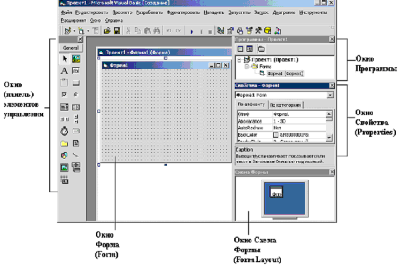The image size is (401, 266).
Task: Select the ListBox control tool
Action: (76, 107)
